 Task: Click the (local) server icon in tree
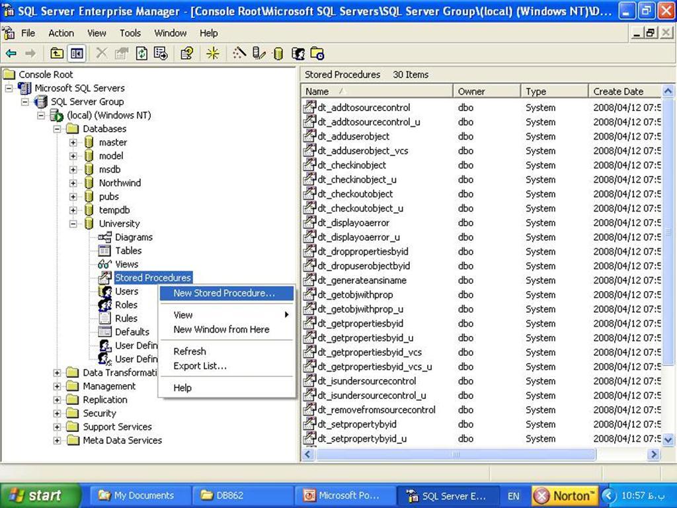(57, 115)
